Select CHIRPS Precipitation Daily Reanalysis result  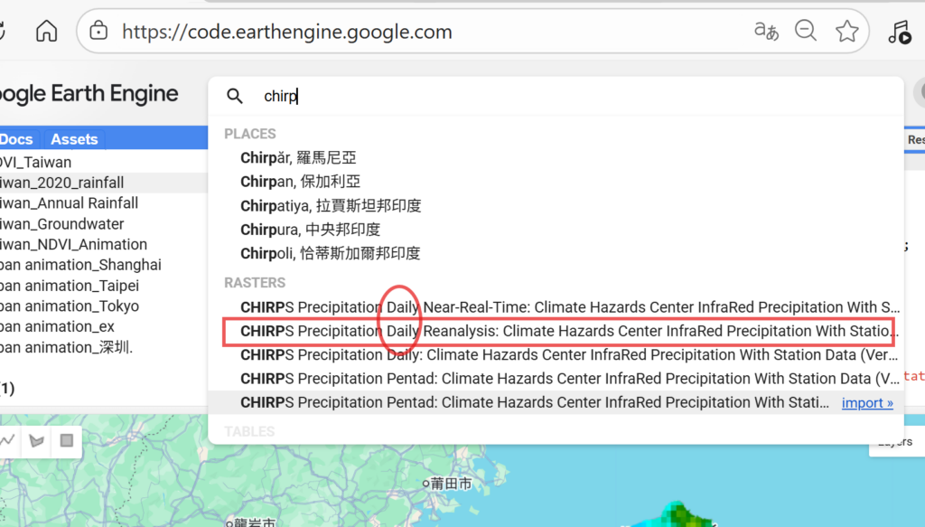click(x=569, y=332)
